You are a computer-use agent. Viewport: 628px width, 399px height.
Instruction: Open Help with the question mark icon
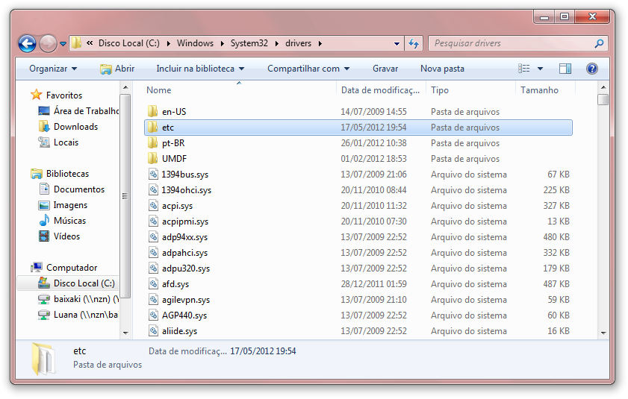[592, 69]
